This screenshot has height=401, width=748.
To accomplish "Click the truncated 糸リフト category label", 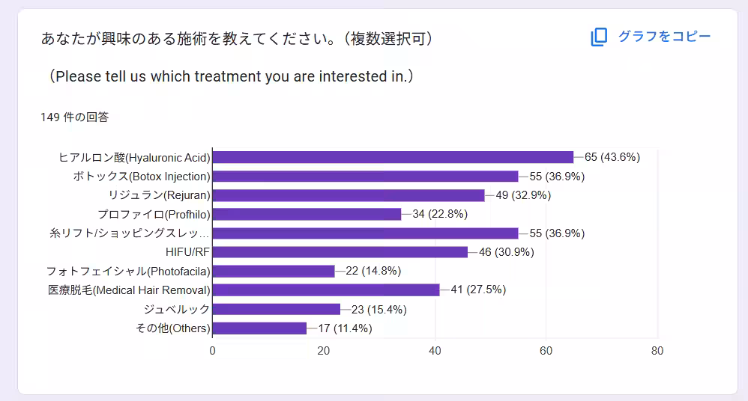I will coord(129,233).
